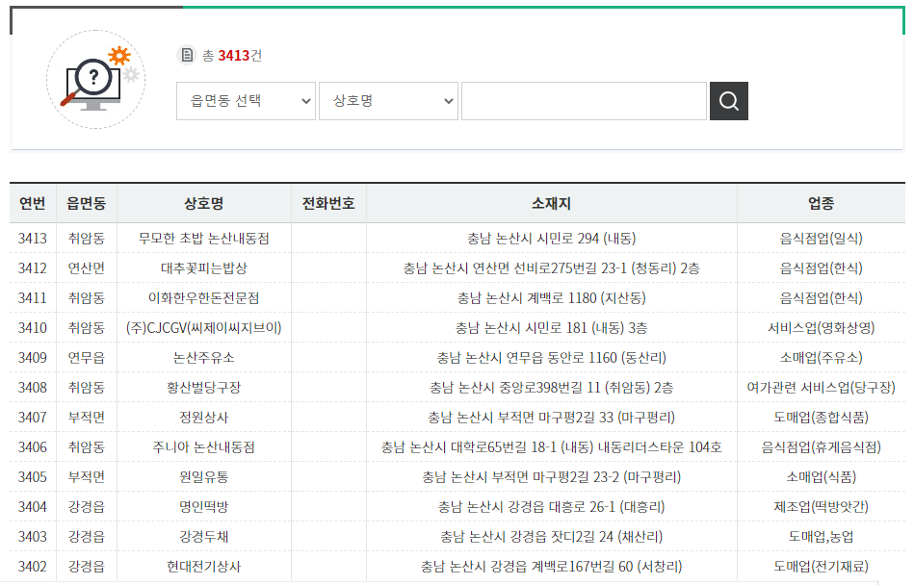Screen dimensions: 914x585
Task: Select business name 대추꽃피는밥상
Action: pos(204,268)
